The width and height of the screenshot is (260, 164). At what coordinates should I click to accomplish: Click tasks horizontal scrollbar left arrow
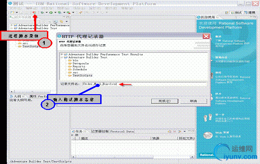tap(74, 157)
